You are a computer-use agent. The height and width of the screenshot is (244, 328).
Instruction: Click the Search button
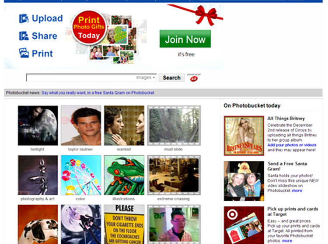[171, 78]
